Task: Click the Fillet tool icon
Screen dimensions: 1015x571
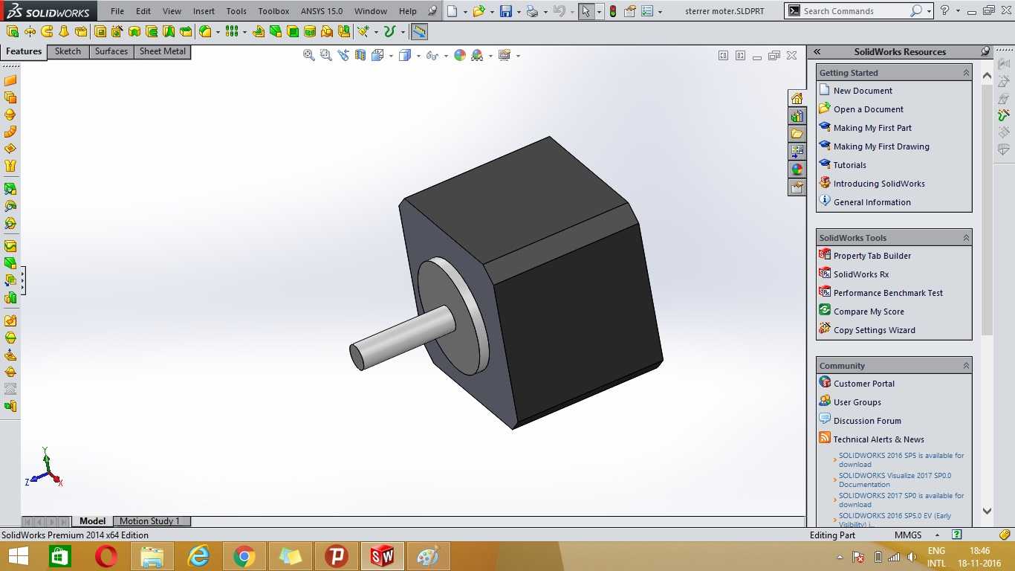Action: click(x=205, y=31)
